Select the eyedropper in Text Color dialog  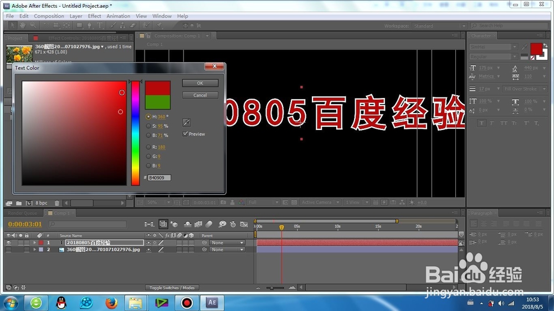(187, 122)
